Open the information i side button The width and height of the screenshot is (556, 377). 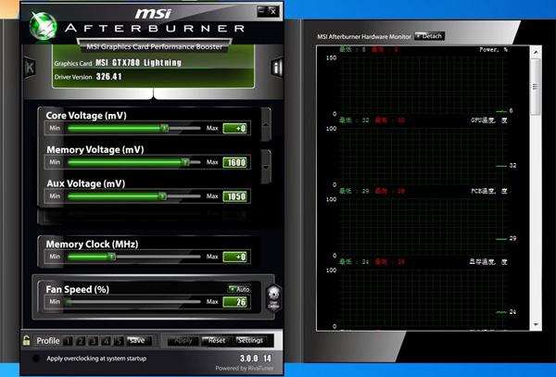coord(277,68)
